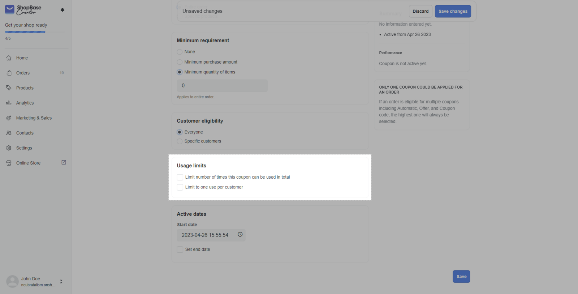Click John Doe's avatar picture

pos(12,281)
